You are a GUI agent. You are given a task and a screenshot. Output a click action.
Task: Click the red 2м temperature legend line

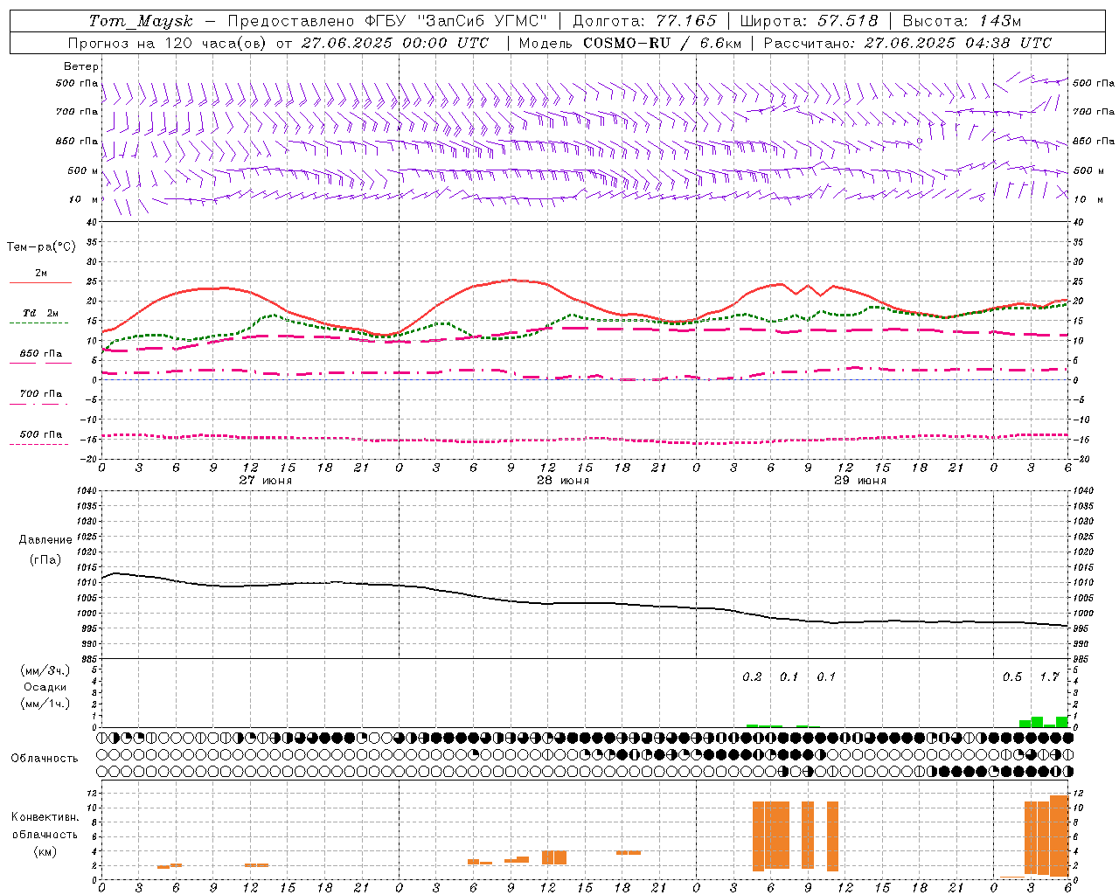tap(40, 283)
